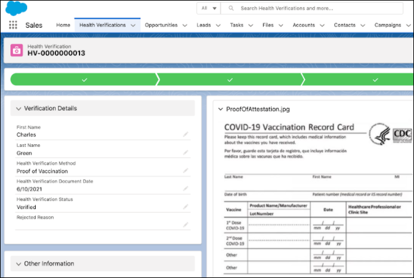The height and width of the screenshot is (278, 414).
Task: Edit First Name with pencil icon
Action: (x=185, y=134)
